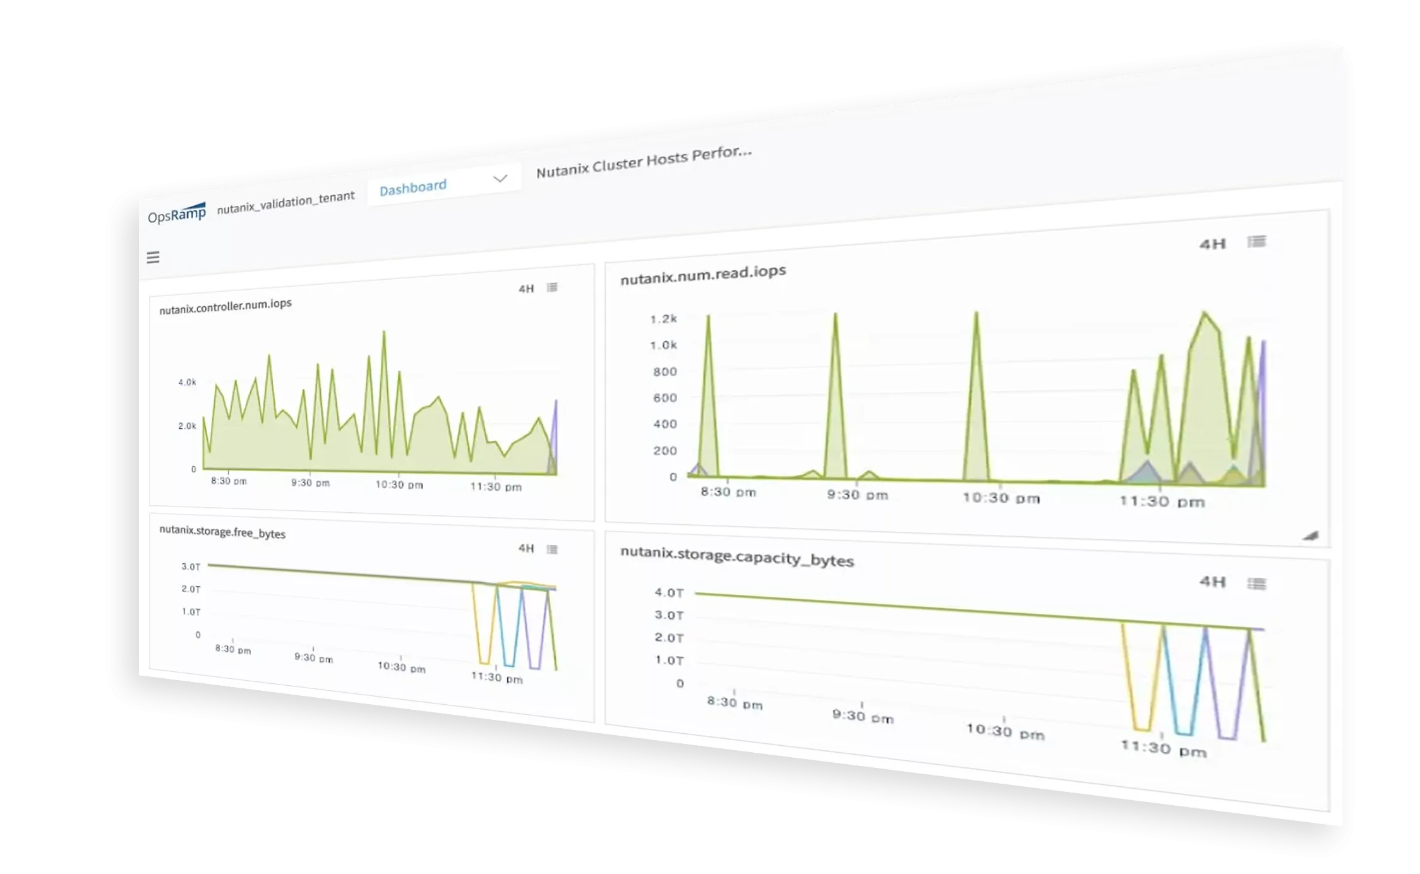This screenshot has height=874, width=1420.
Task: Click the 1.2k axis label on read.iops chart
Action: (663, 319)
